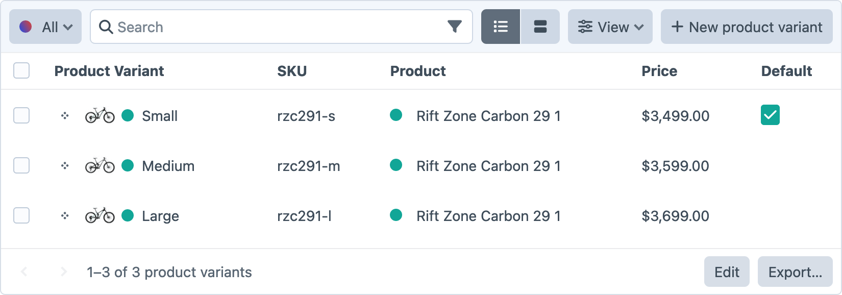The image size is (842, 295).
Task: Sort by the Price column header
Action: [659, 71]
